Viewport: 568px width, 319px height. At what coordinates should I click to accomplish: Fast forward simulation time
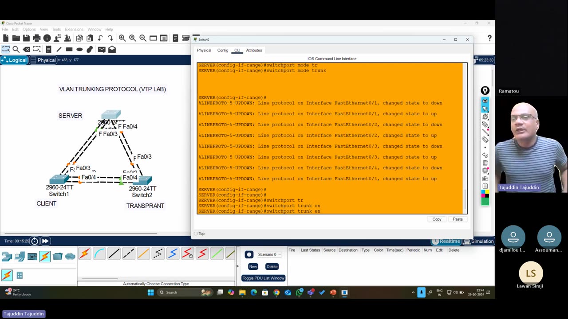click(x=45, y=241)
